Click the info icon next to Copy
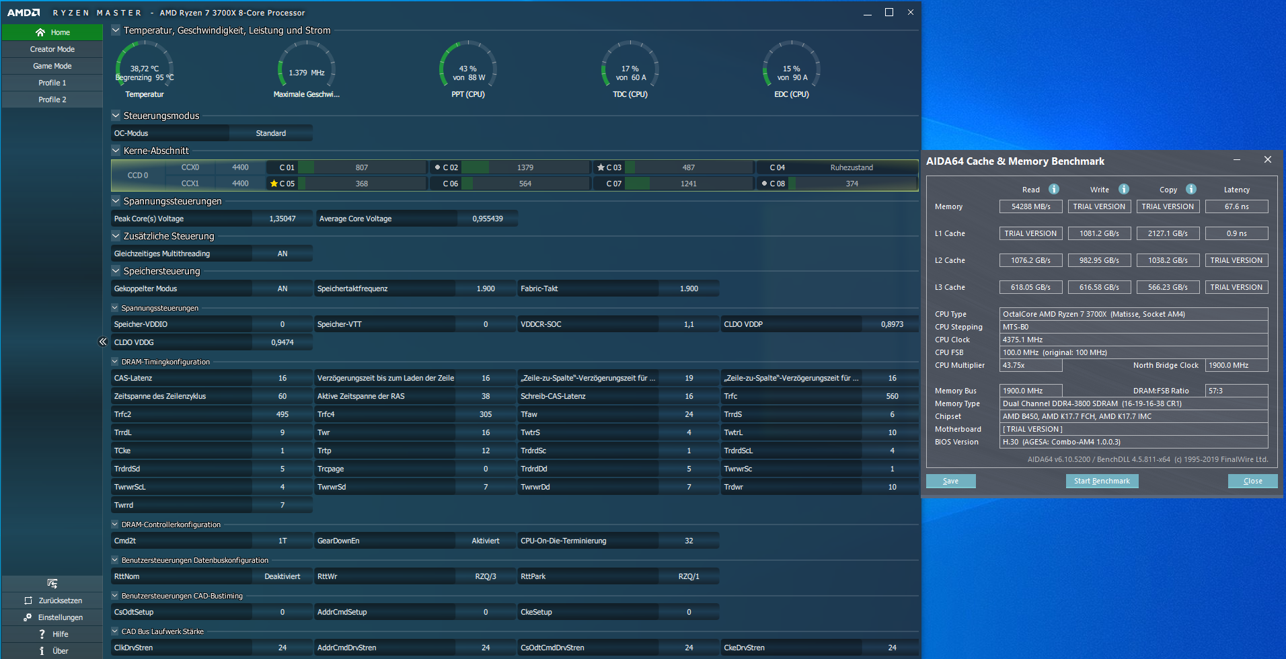Image resolution: width=1286 pixels, height=659 pixels. point(1191,189)
